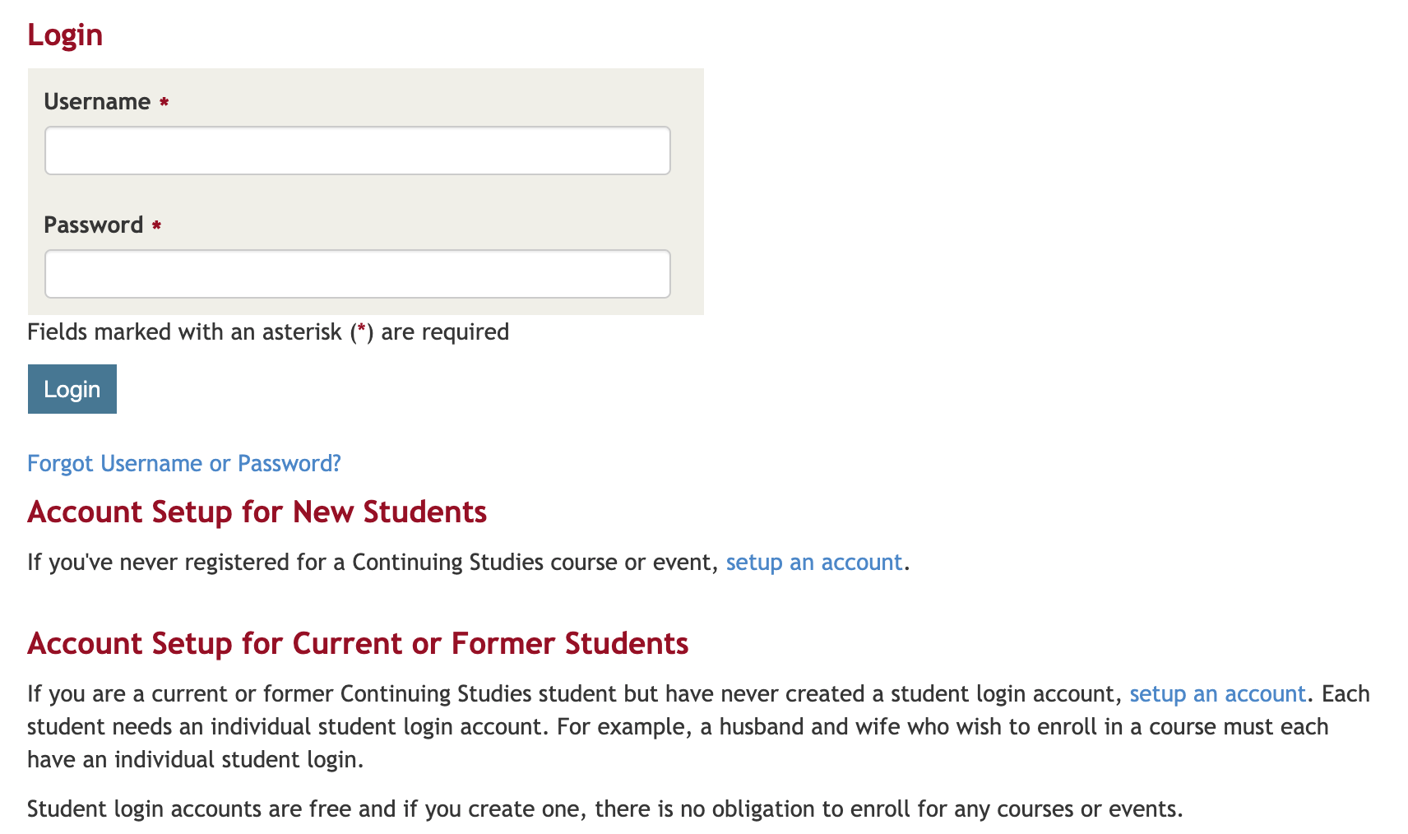The height and width of the screenshot is (834, 1408).
Task: Select Account Setup for Current or Former Students heading
Action: [x=358, y=644]
